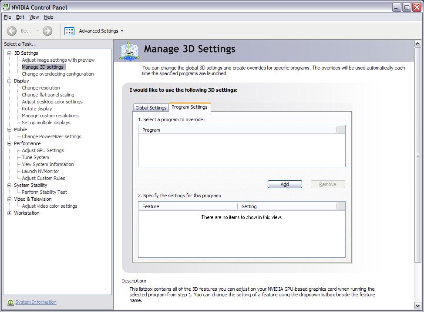Open Adjust video color settings

pyautogui.click(x=50, y=206)
